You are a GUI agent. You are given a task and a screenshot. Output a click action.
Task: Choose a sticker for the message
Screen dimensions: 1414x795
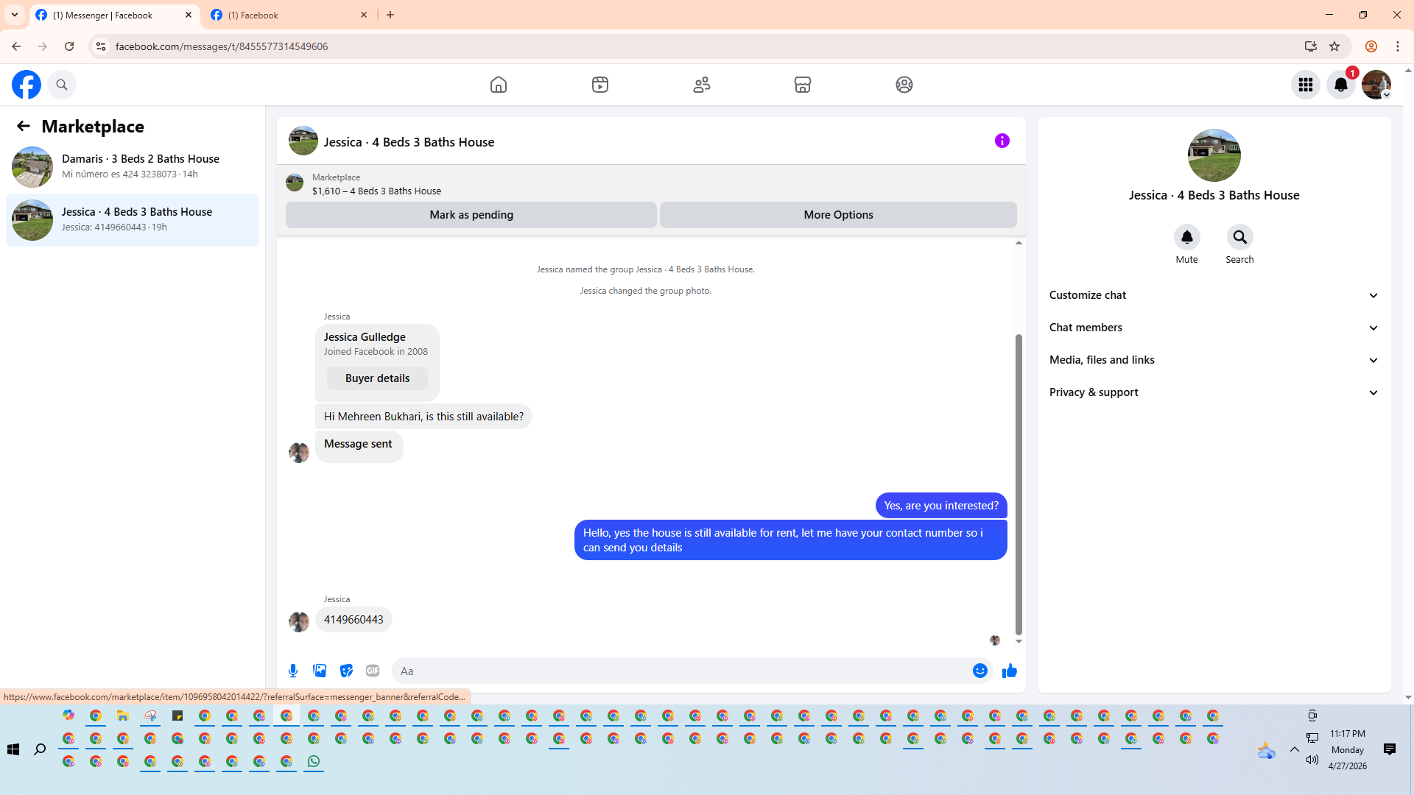(x=346, y=671)
